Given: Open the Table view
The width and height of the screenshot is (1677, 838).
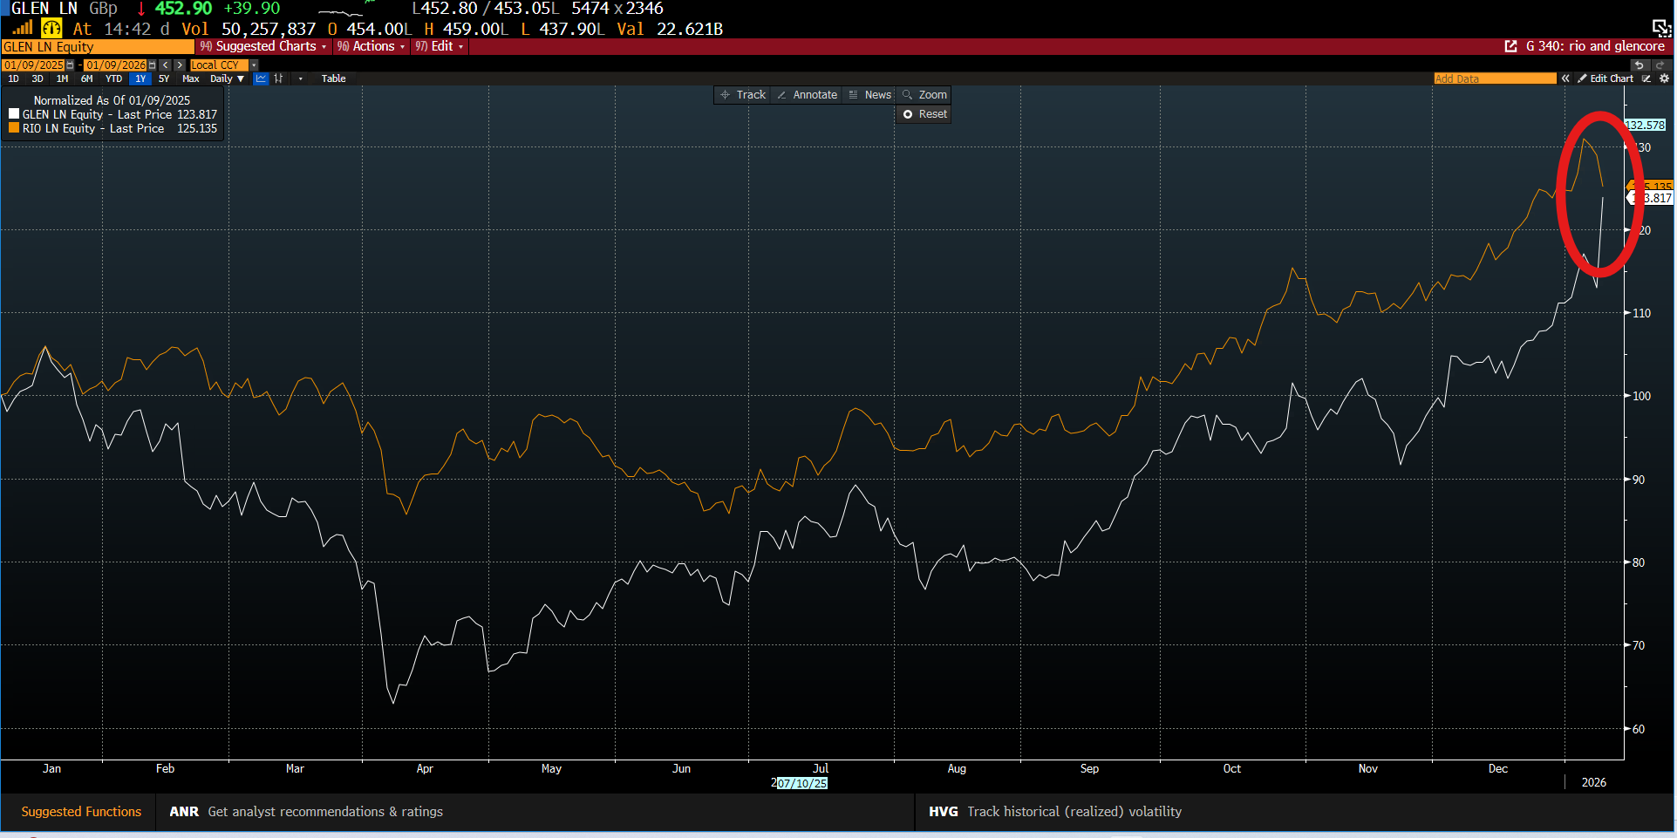Looking at the screenshot, I should 333,78.
